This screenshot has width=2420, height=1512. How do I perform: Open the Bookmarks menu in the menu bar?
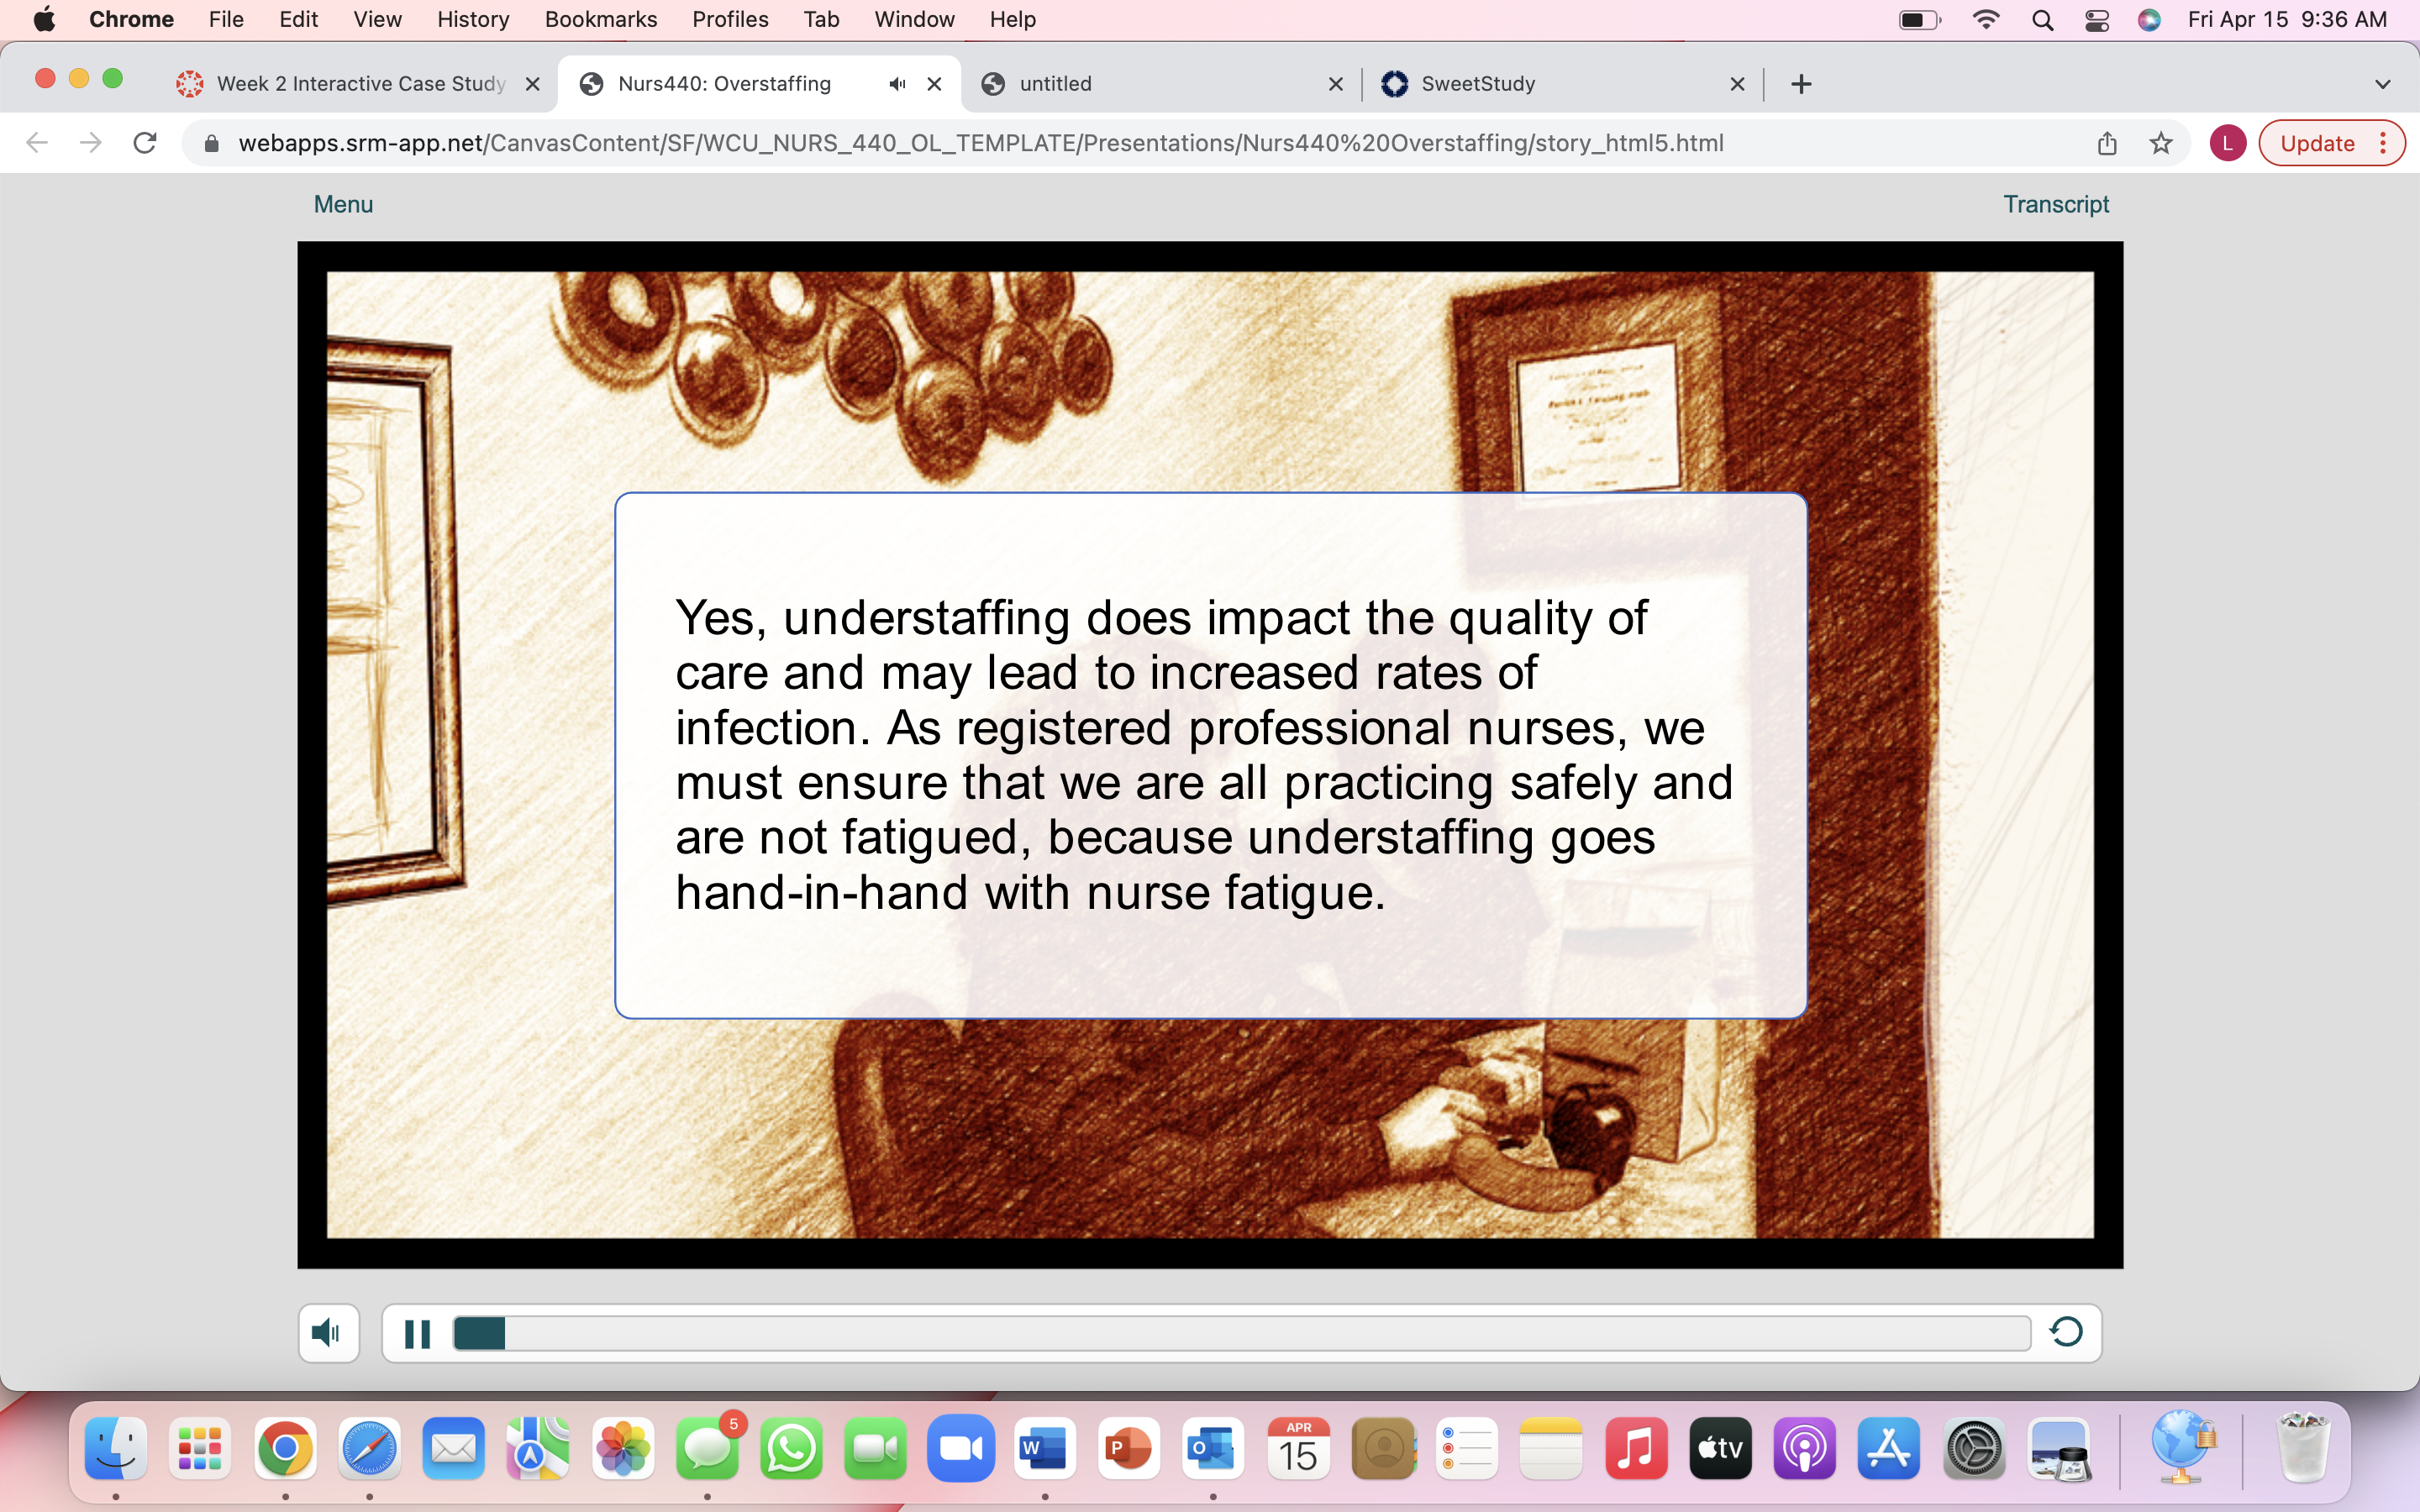tap(600, 19)
